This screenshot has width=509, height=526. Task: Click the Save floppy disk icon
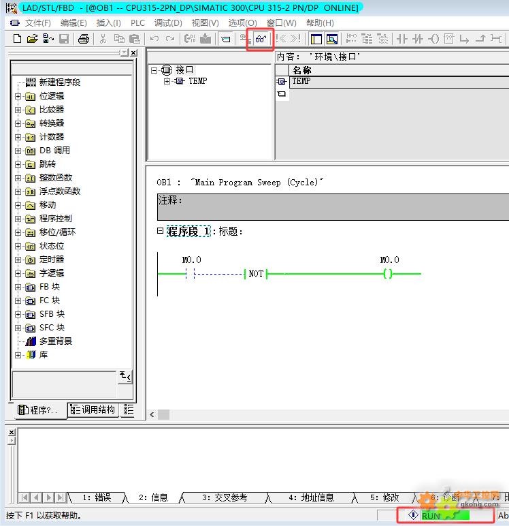64,39
